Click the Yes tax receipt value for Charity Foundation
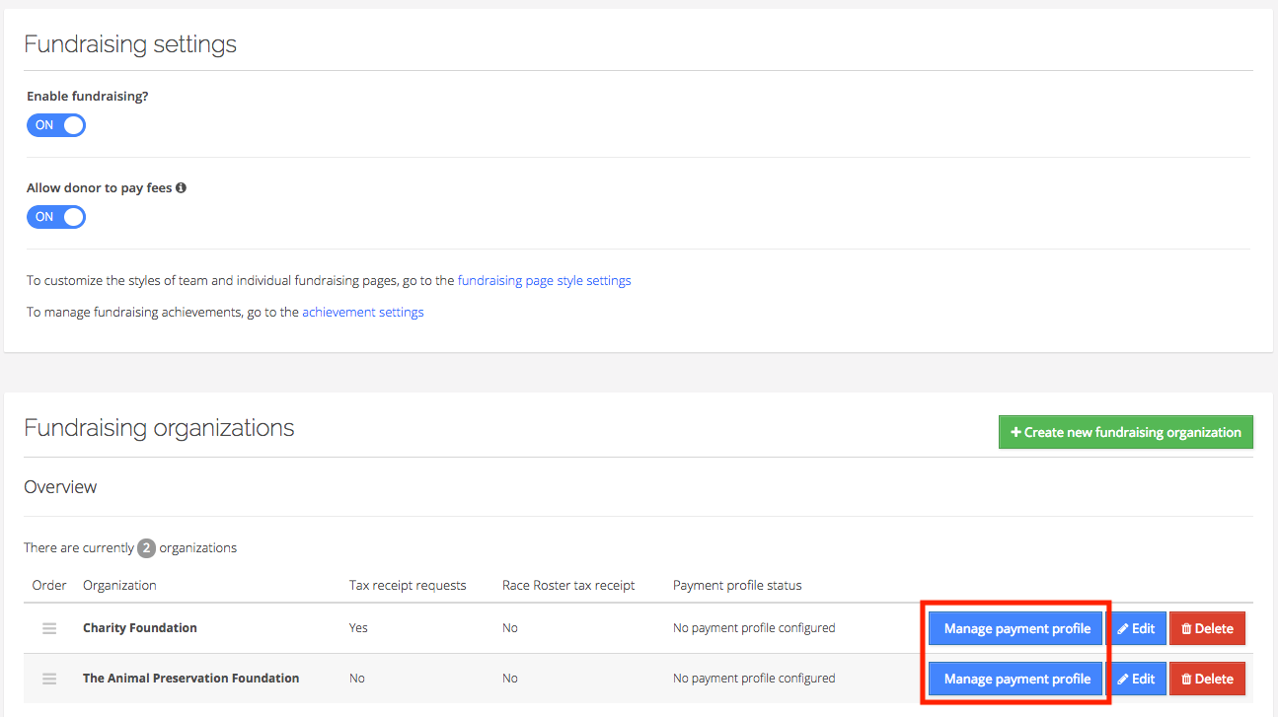The image size is (1278, 717). (x=358, y=627)
